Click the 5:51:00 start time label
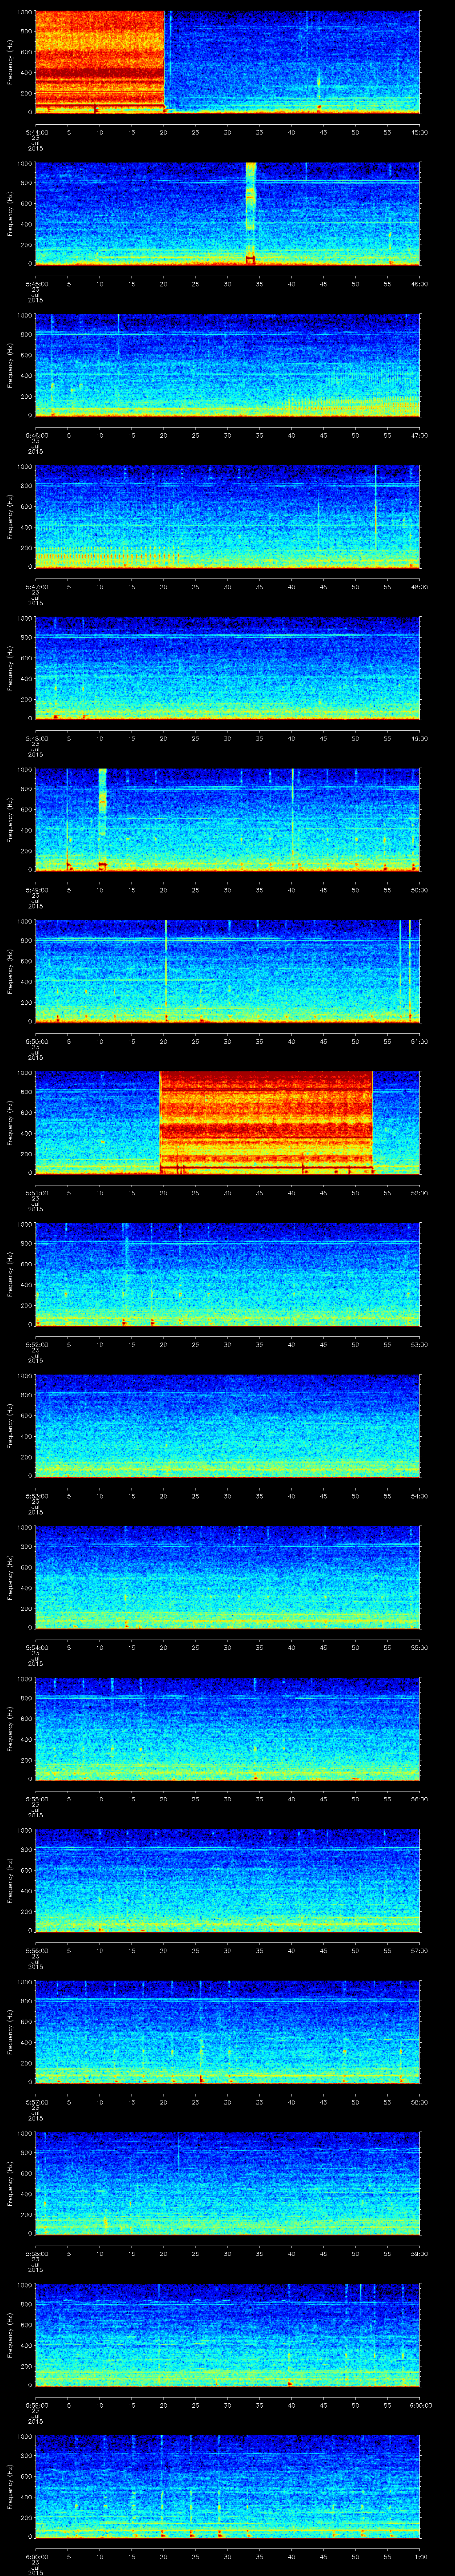The image size is (455, 2576). click(x=37, y=1193)
